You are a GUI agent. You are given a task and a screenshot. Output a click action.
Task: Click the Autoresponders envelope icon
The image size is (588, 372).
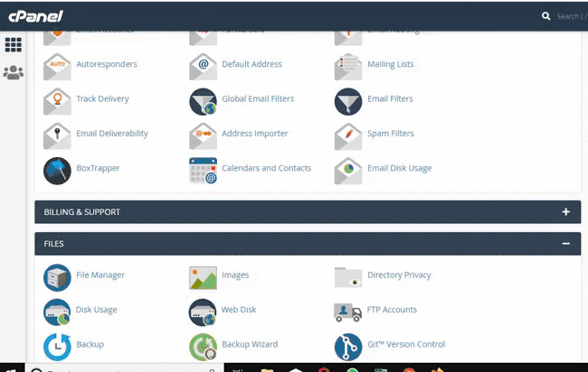pos(57,67)
